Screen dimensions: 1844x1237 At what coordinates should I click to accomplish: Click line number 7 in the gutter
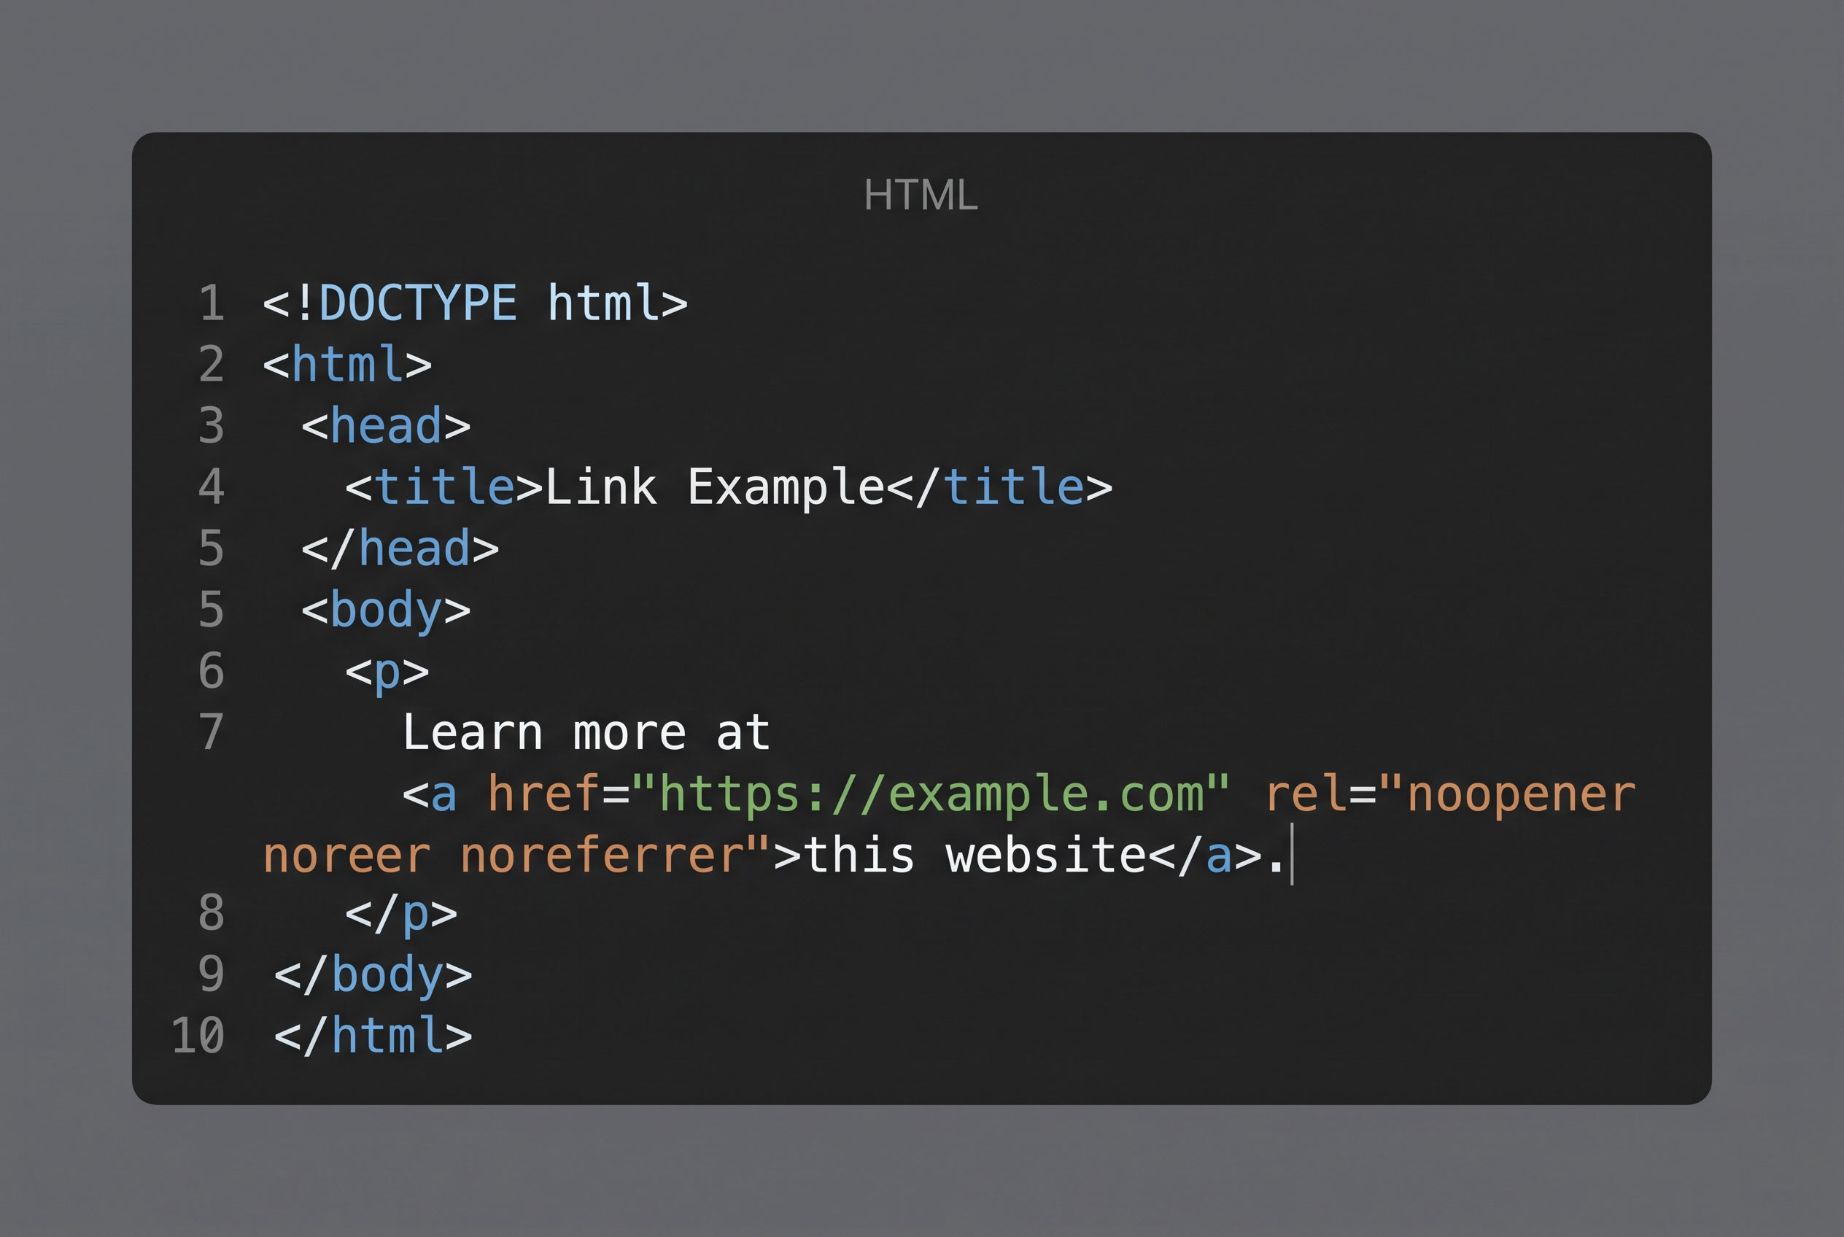pyautogui.click(x=212, y=733)
